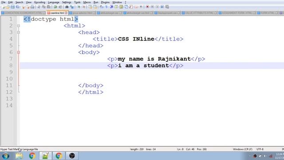Open the Window menu

pyautogui.click(x=117, y=2)
